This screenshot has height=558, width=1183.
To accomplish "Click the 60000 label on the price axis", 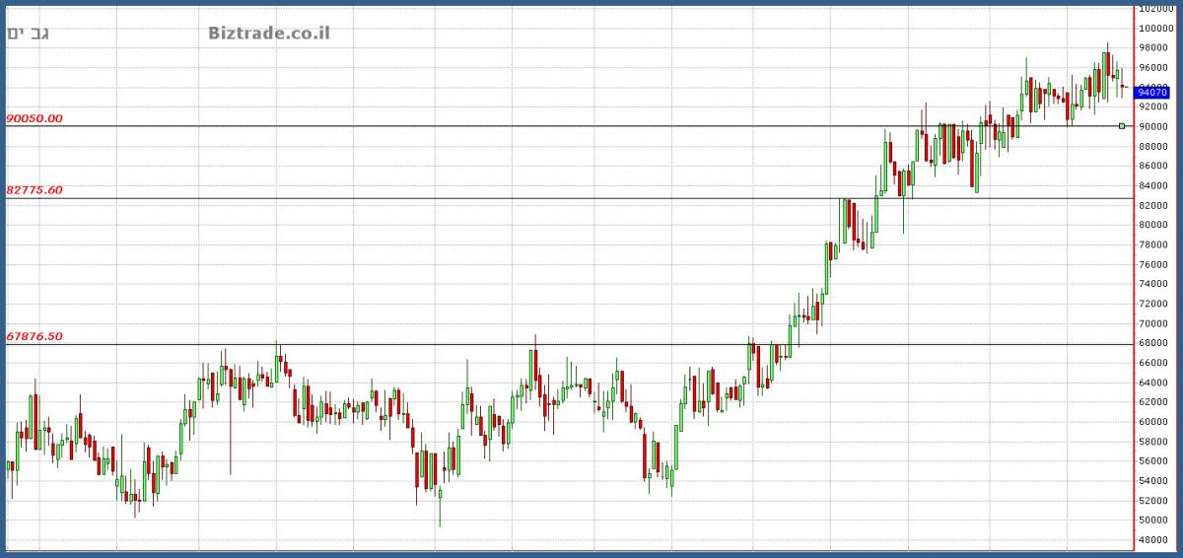I will 1151,422.
